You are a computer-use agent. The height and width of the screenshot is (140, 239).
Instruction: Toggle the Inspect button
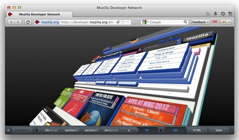(x=22, y=130)
